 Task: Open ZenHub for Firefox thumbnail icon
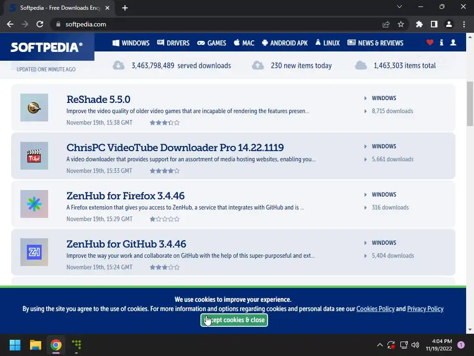[x=34, y=204]
